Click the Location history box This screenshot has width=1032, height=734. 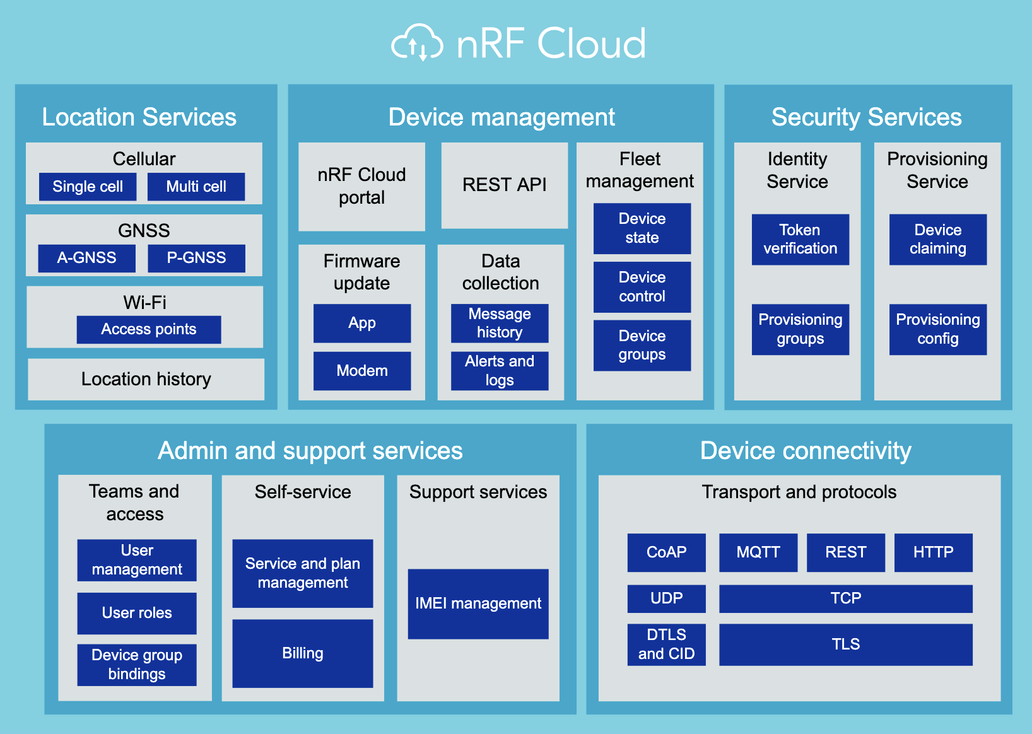146,379
